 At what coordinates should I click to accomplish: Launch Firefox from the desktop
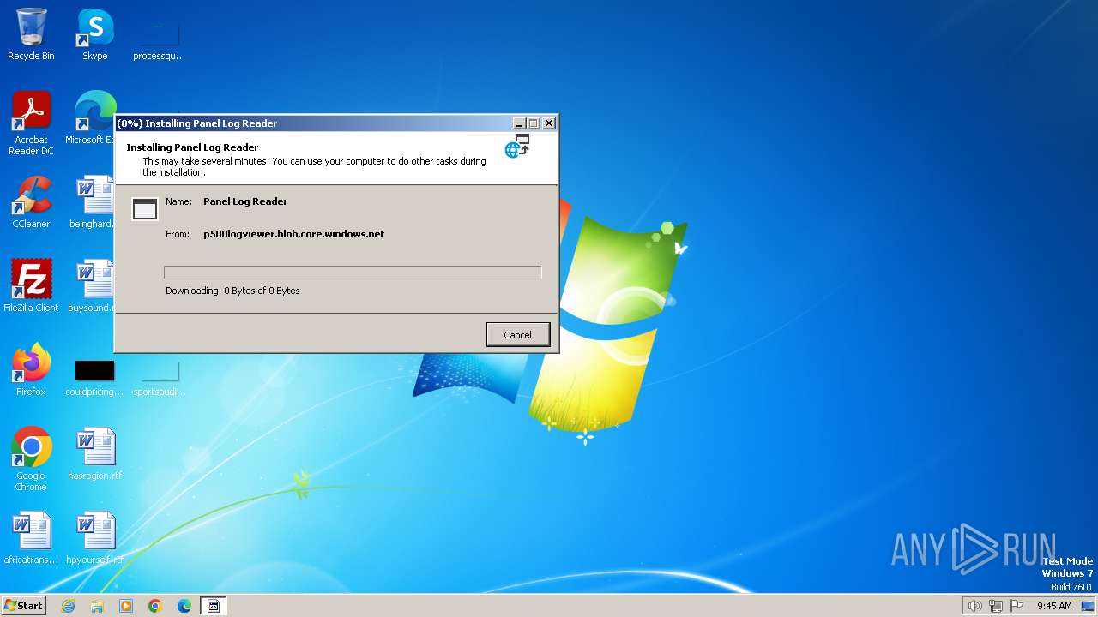tap(31, 370)
